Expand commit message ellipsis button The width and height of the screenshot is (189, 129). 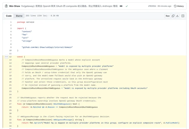pyautogui.click(x=121, y=6)
